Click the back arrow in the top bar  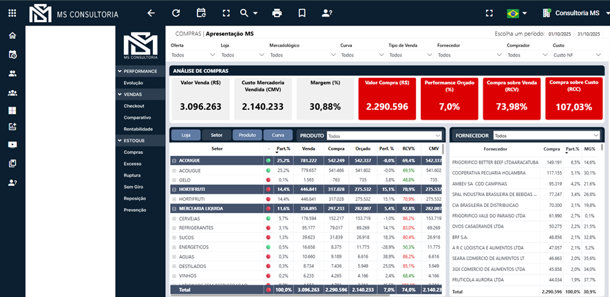click(x=151, y=13)
